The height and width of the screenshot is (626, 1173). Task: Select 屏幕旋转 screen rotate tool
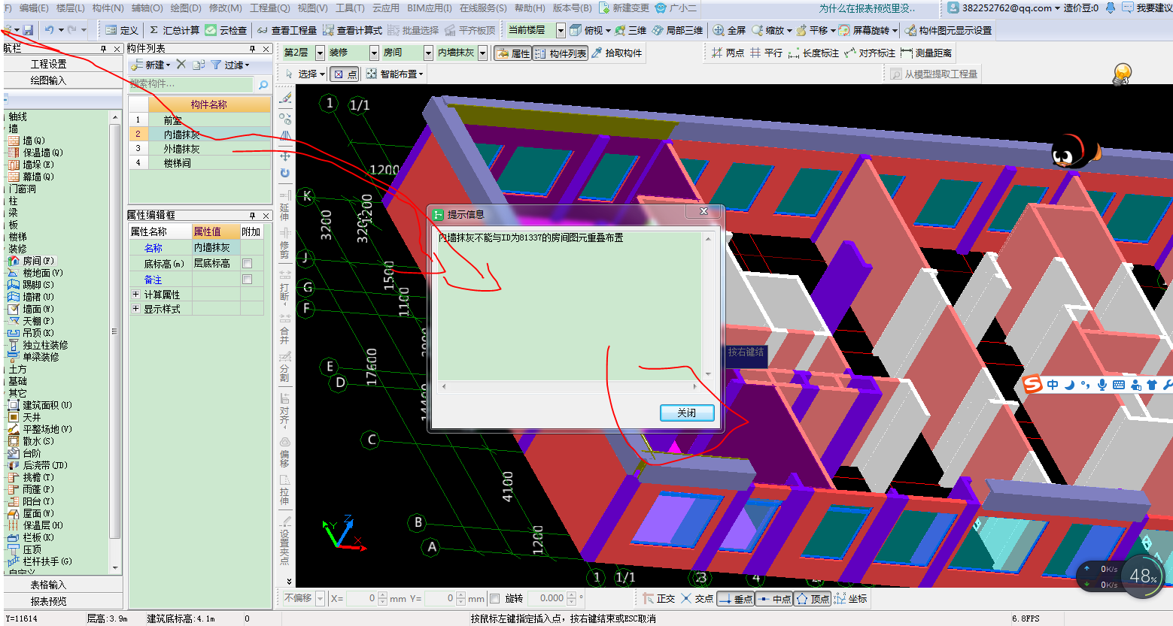(864, 30)
